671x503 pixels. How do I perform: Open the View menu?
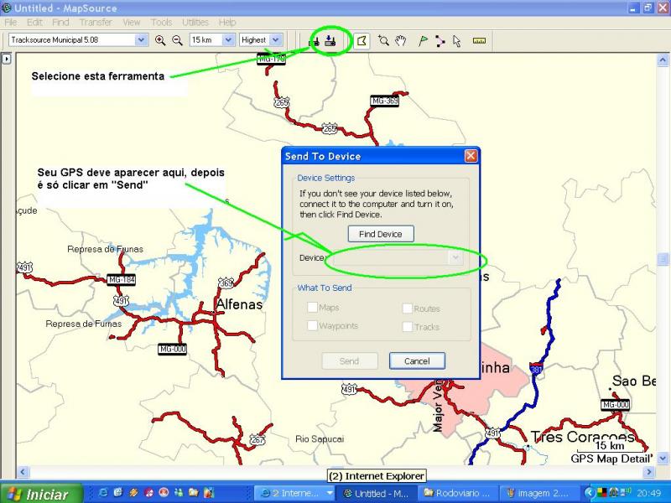(x=132, y=23)
